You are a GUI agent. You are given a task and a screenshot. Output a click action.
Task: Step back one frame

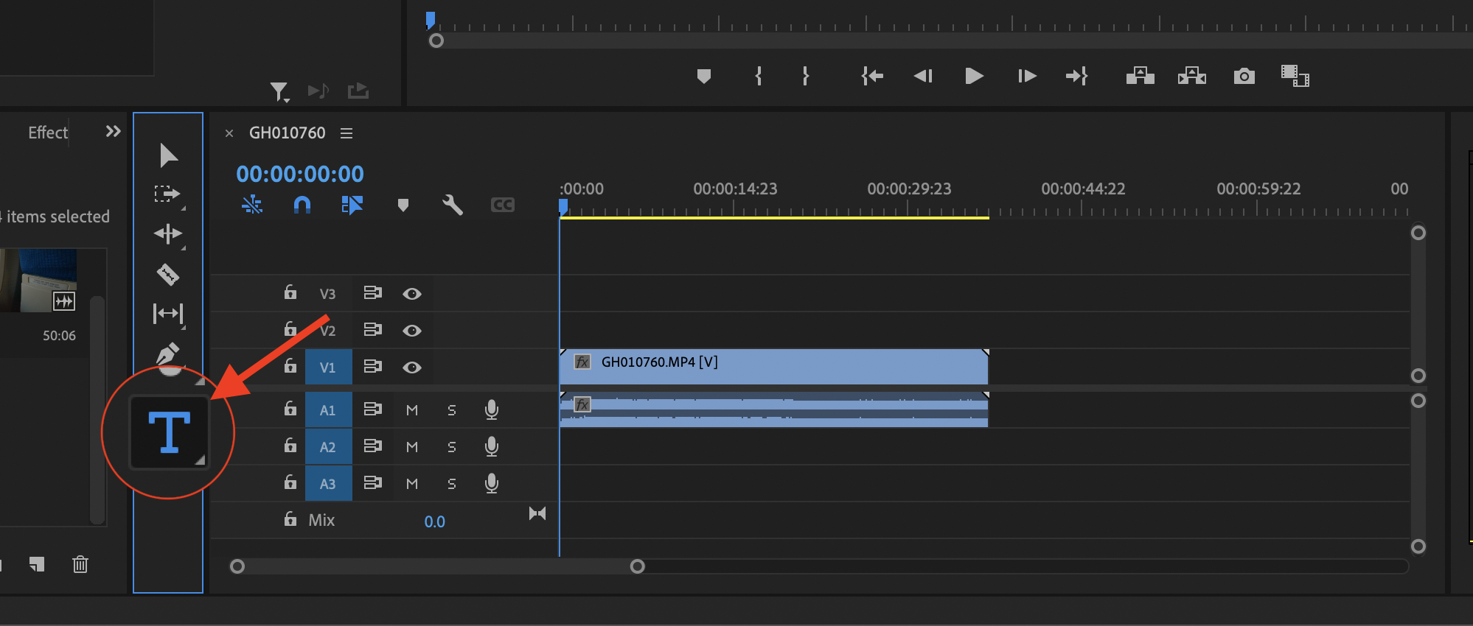point(923,76)
